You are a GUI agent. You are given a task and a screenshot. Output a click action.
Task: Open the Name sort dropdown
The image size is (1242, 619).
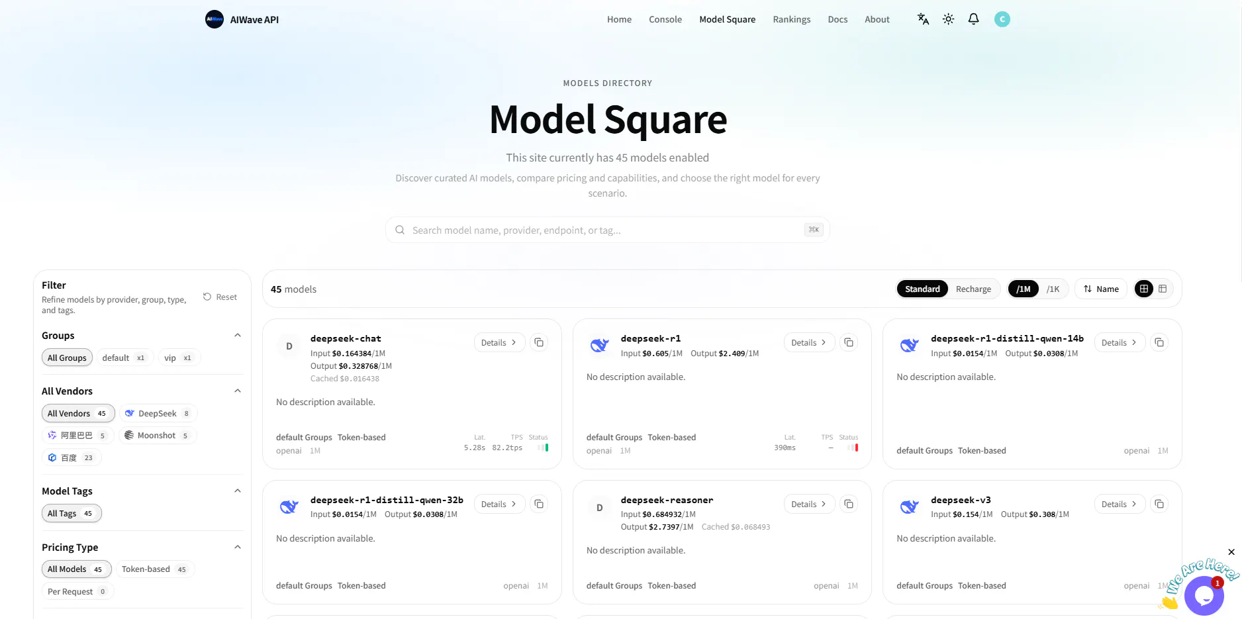1101,289
